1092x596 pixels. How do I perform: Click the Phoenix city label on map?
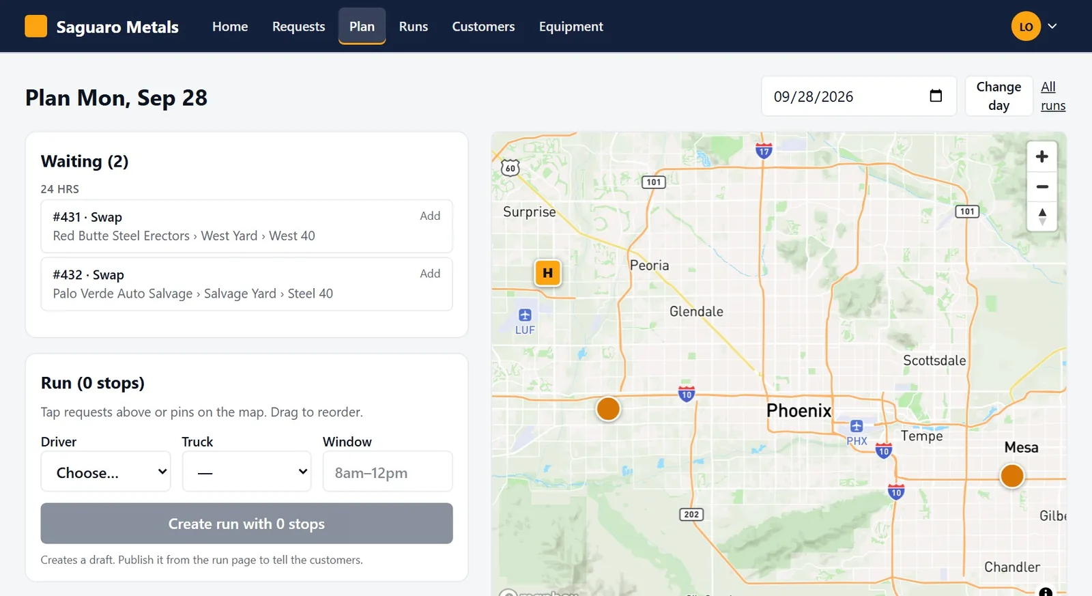click(x=799, y=410)
